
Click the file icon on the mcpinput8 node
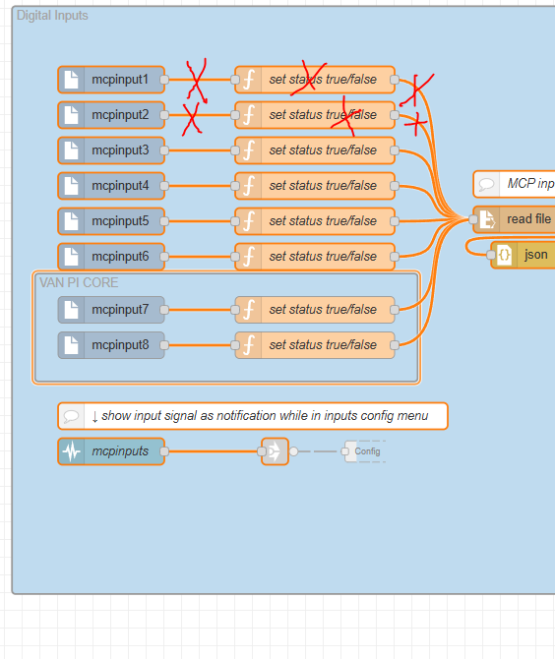coord(71,345)
